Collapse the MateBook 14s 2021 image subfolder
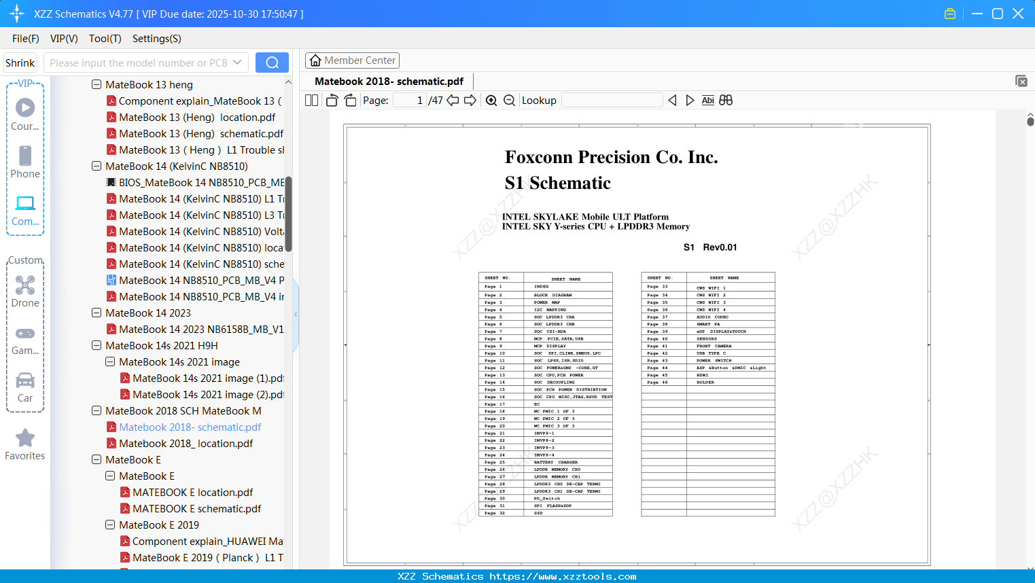The image size is (1035, 583). [110, 362]
